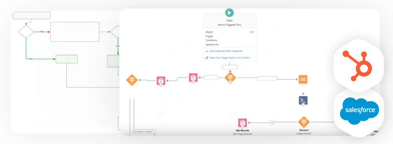Click the 'Optimize for:' field label

(212, 45)
